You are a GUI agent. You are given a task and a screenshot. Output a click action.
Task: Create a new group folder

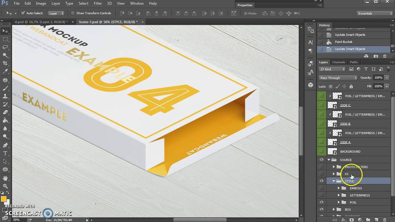(368, 220)
